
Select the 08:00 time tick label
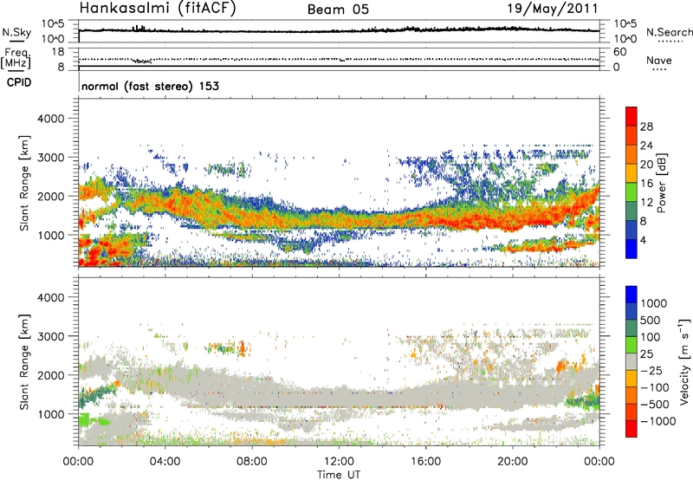tap(251, 462)
